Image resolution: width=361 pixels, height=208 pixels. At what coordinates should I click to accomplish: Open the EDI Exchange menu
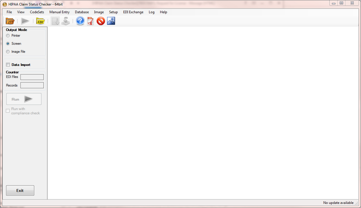tap(133, 12)
